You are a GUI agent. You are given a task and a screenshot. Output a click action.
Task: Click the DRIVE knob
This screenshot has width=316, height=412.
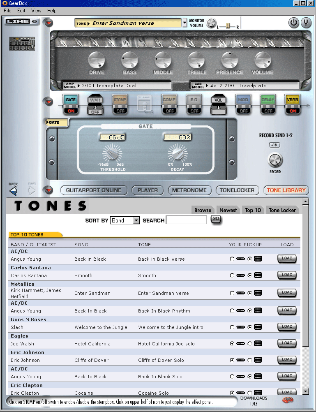[x=97, y=60]
